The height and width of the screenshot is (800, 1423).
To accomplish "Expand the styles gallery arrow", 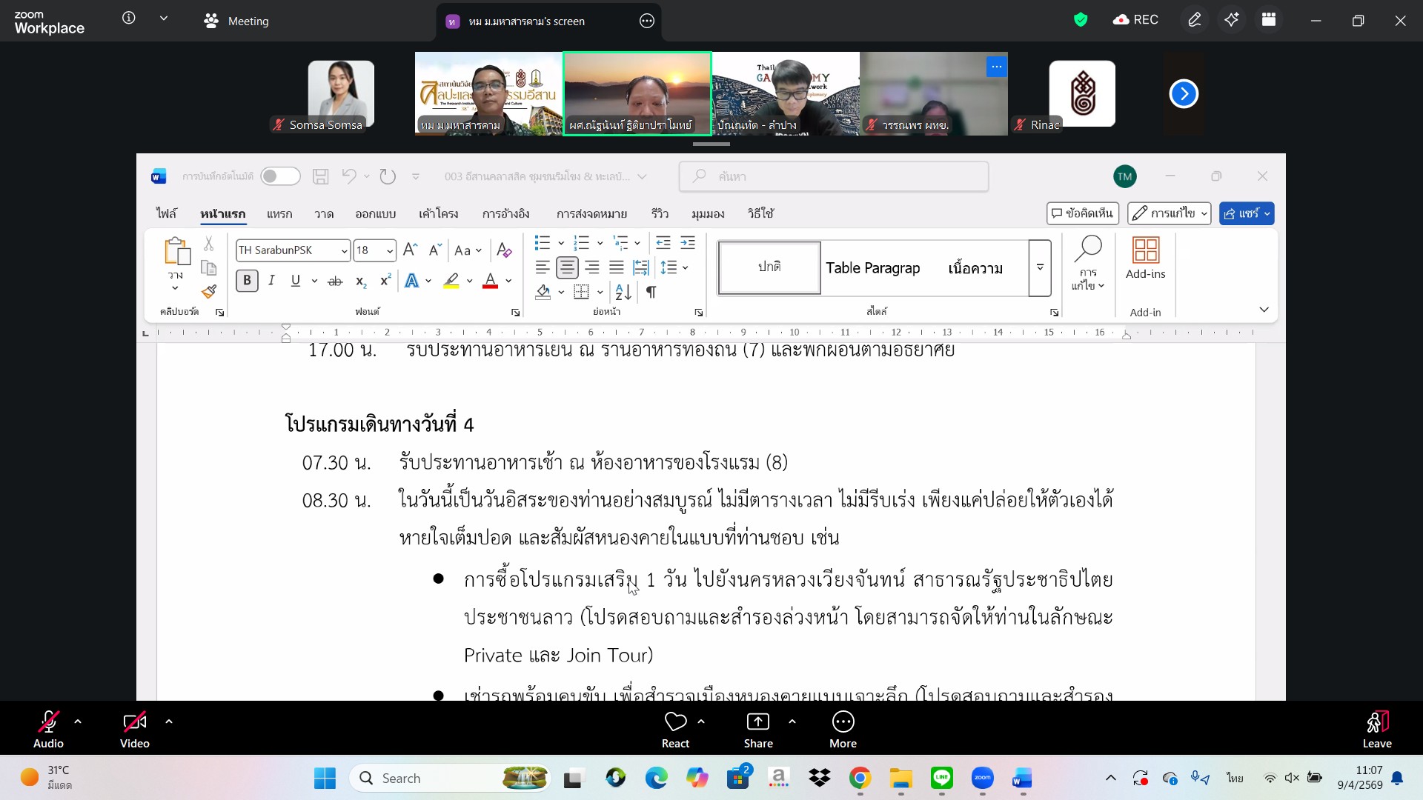I will point(1040,268).
